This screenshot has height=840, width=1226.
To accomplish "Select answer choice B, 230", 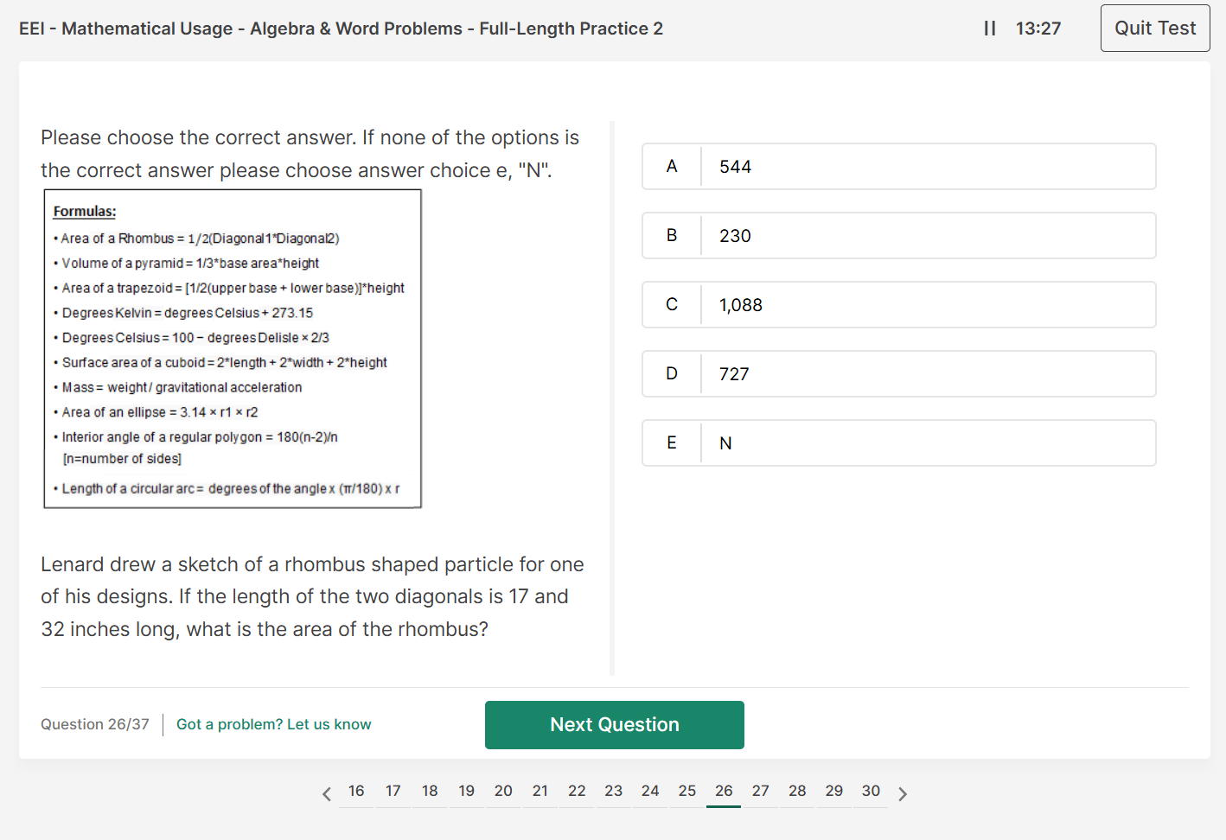I will point(898,236).
